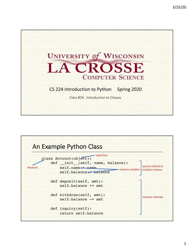Click the 'self.balance = balance' code line
Viewport: 194px width, 251px height.
pyautogui.click(x=85, y=172)
